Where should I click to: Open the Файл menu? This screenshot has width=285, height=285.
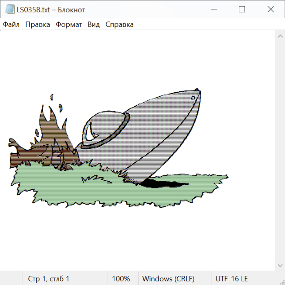11,25
